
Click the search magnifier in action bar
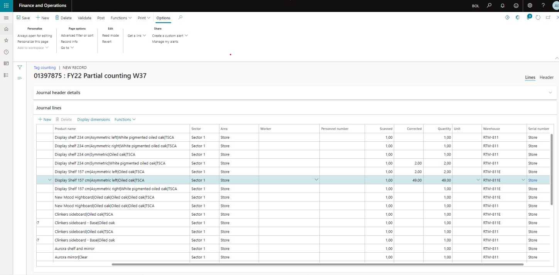point(180,18)
